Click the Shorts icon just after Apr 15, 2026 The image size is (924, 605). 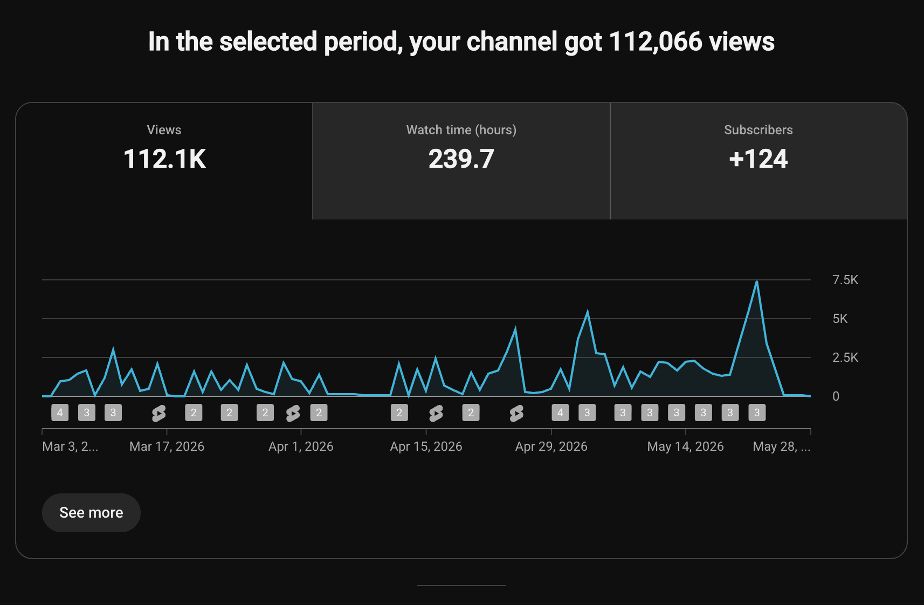coord(436,414)
